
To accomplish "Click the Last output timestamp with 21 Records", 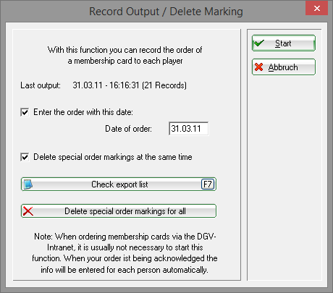I will pyautogui.click(x=130, y=85).
